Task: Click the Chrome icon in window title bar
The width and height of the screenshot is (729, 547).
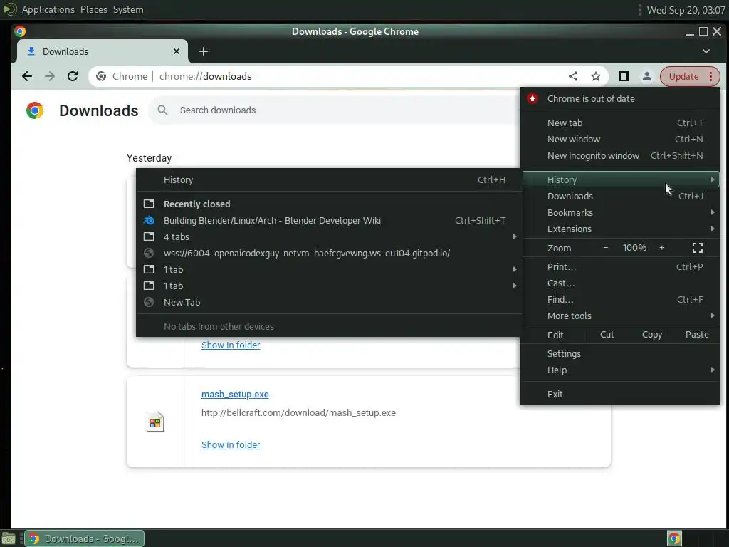Action: (20, 31)
